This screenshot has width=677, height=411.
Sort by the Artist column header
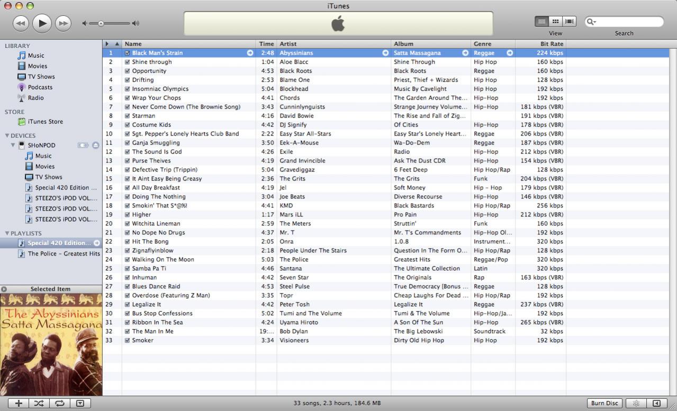coord(334,44)
